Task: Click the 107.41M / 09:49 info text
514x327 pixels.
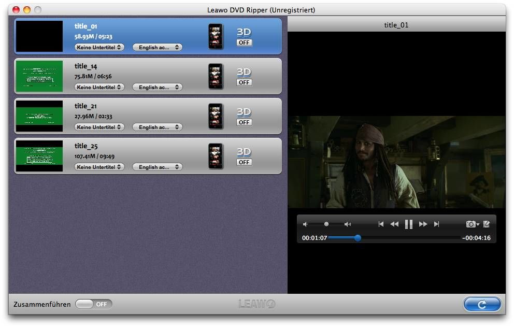Action: pyautogui.click(x=94, y=157)
